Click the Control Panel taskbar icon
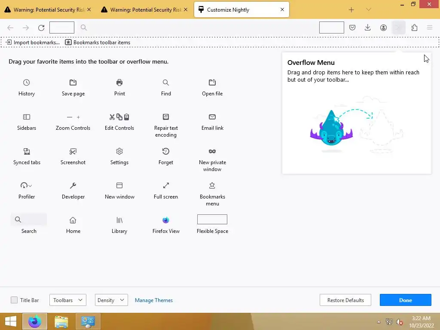 (88, 321)
